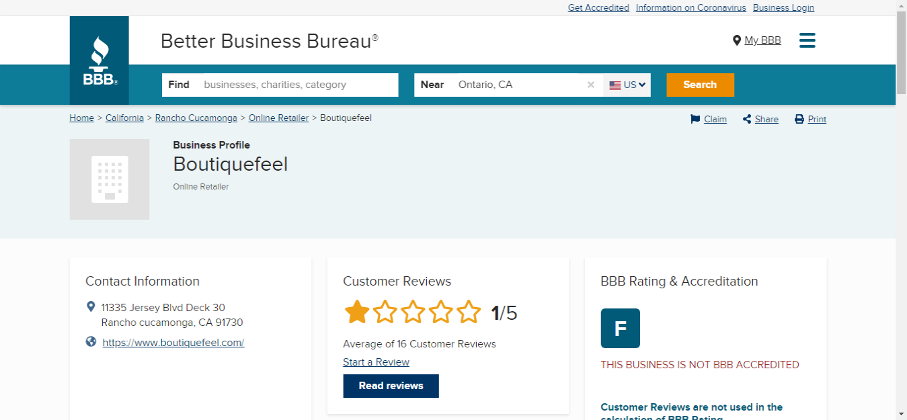Click the BBB Rating & Accreditation heading

(679, 282)
